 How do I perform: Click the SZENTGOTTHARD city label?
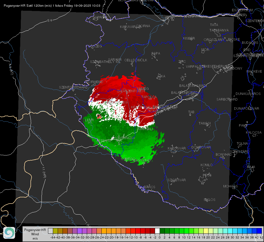point(74,87)
